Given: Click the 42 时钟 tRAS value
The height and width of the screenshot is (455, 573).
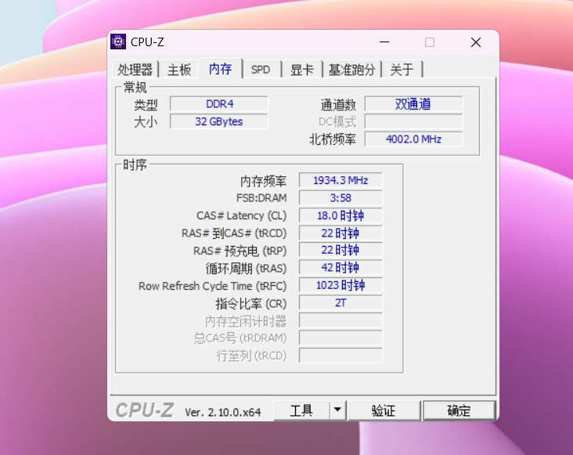Looking at the screenshot, I should coord(341,268).
